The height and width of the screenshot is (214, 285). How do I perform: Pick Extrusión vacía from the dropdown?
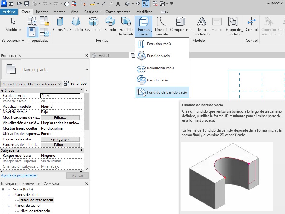click(x=159, y=44)
